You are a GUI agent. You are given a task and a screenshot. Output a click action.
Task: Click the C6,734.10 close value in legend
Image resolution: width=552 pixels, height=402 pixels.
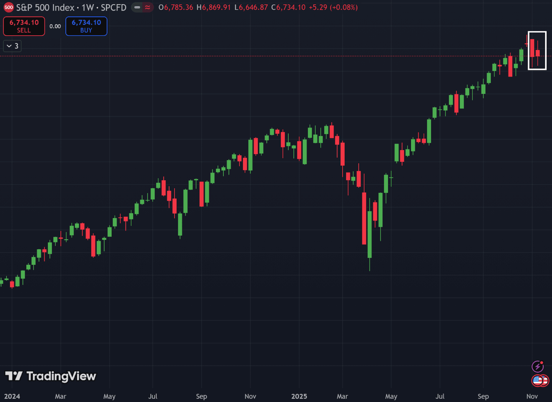point(288,7)
